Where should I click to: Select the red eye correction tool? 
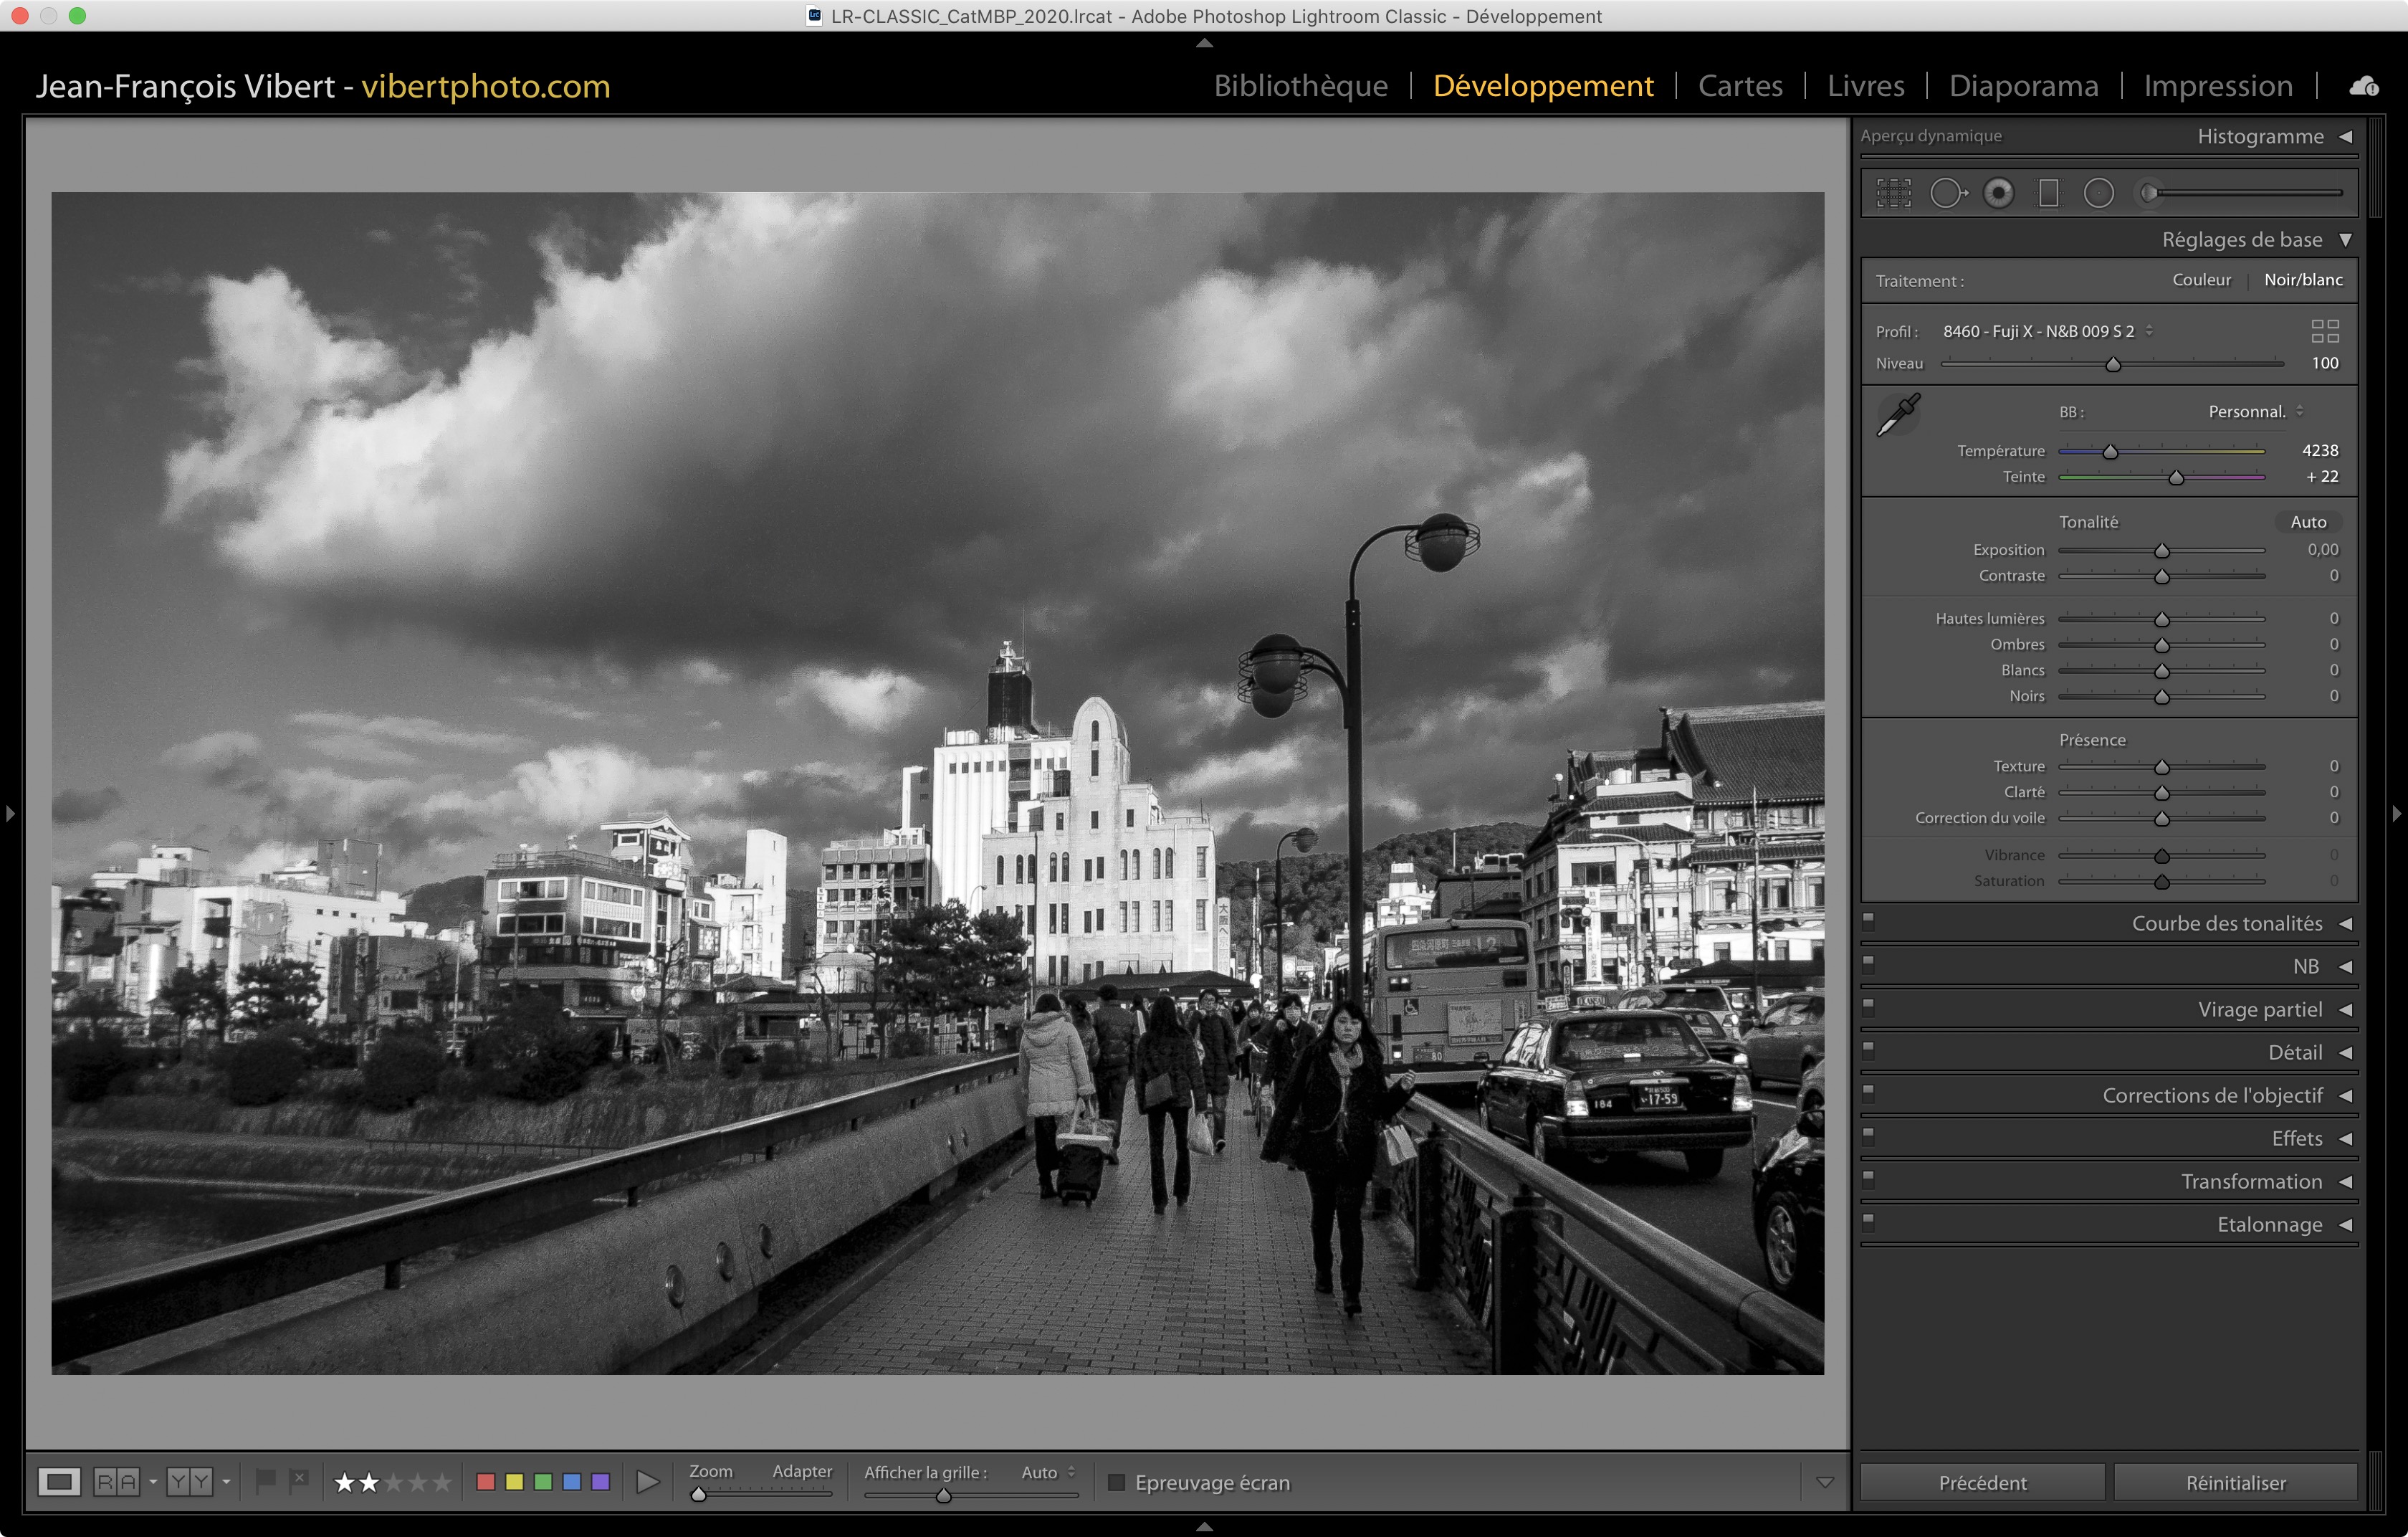coord(1998,193)
